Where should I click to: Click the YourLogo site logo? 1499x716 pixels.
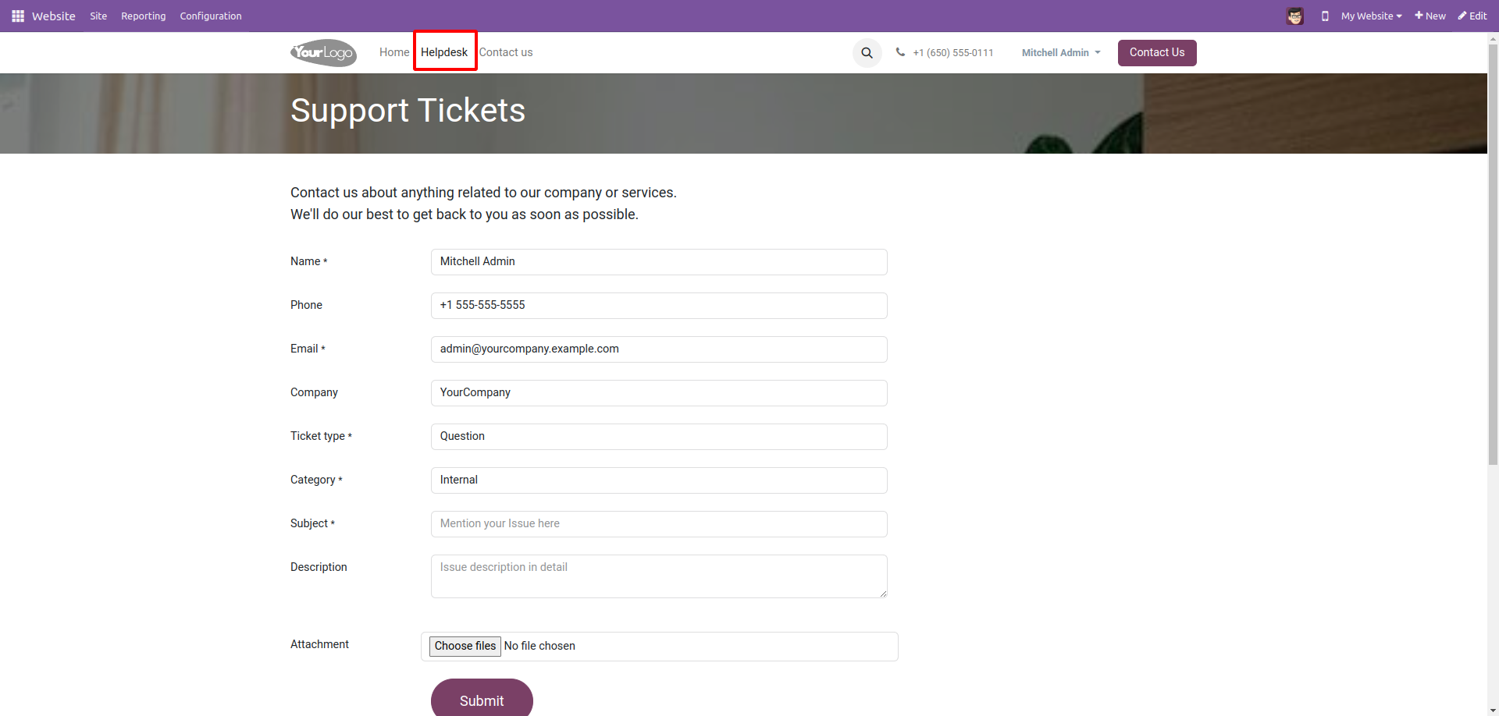point(323,53)
